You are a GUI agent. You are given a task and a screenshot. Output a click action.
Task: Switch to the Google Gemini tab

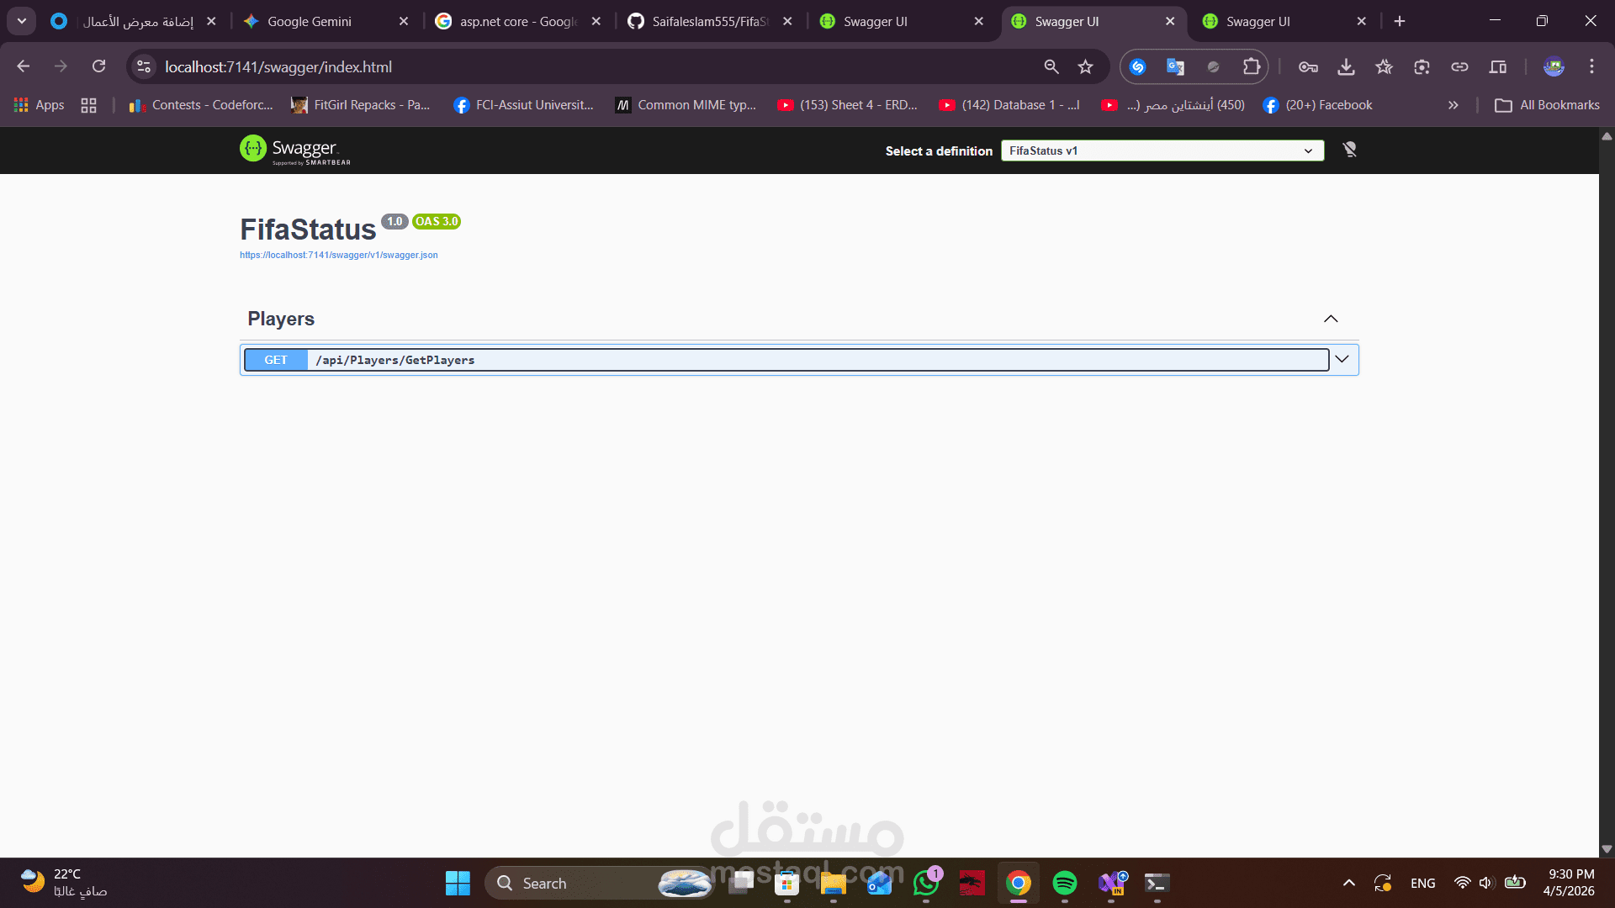[x=311, y=21]
